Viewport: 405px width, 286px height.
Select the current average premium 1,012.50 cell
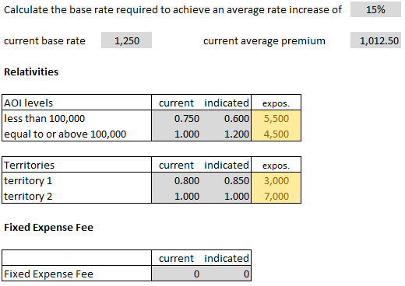tap(375, 40)
